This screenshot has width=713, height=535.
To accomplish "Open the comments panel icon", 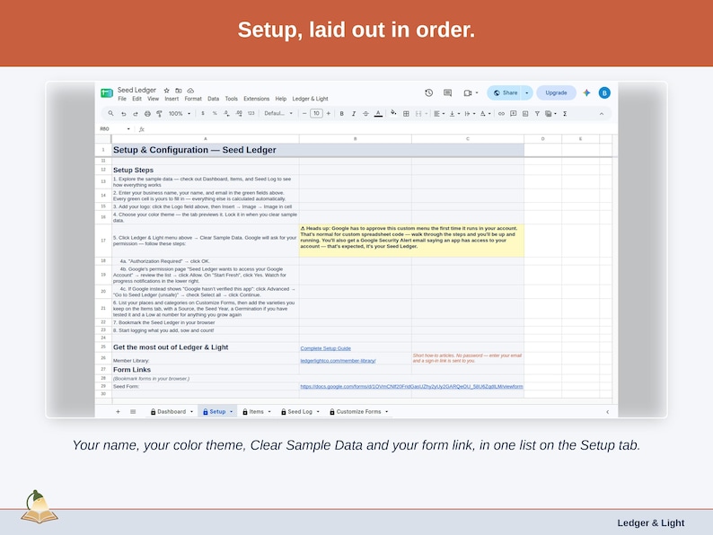I will point(448,92).
